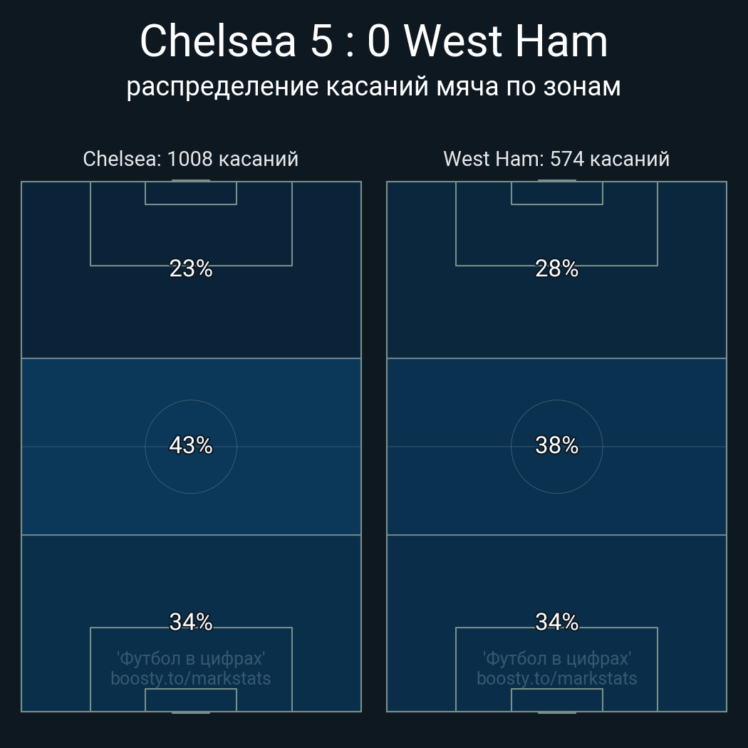This screenshot has width=748, height=748.
Task: Click the 34% label on West Ham's pitch
Action: [x=556, y=622]
